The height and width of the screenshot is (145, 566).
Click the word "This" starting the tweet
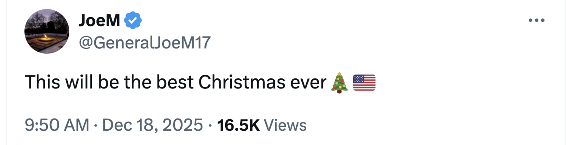click(x=42, y=82)
